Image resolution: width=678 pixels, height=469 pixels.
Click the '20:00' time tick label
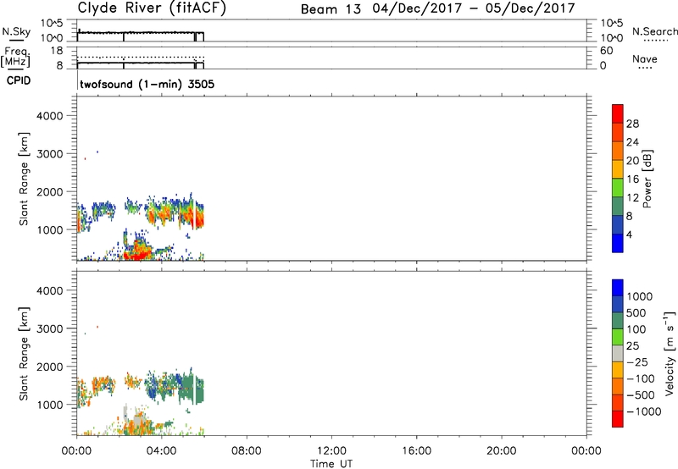(501, 451)
